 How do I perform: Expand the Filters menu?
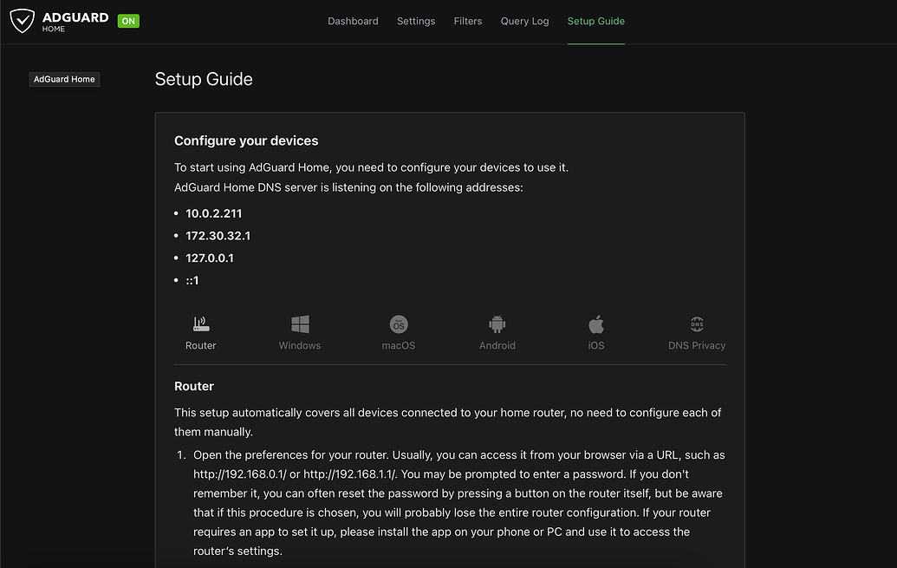pyautogui.click(x=468, y=21)
